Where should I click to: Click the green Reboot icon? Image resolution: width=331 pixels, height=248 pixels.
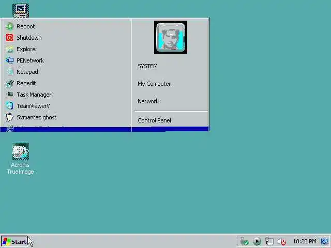tap(9, 26)
